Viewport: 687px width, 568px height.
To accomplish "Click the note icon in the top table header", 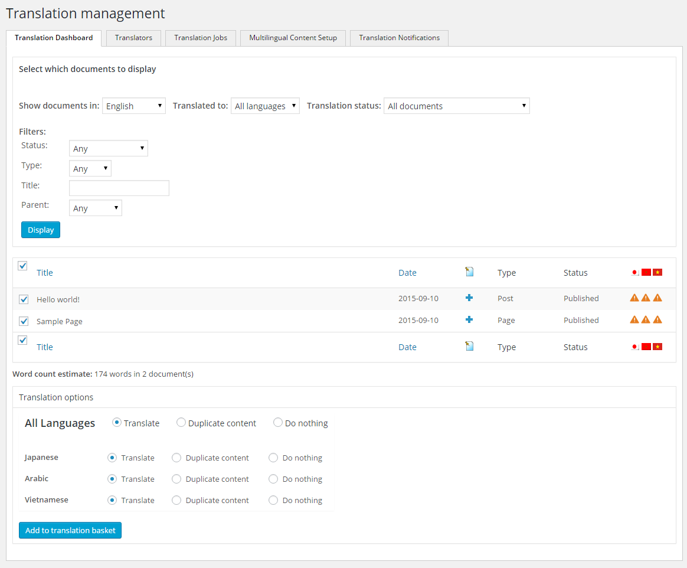I will (469, 272).
